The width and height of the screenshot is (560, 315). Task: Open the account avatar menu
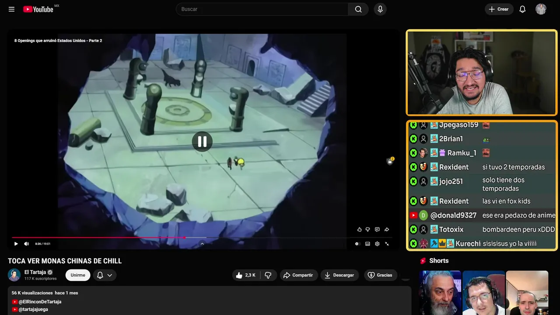point(541,9)
